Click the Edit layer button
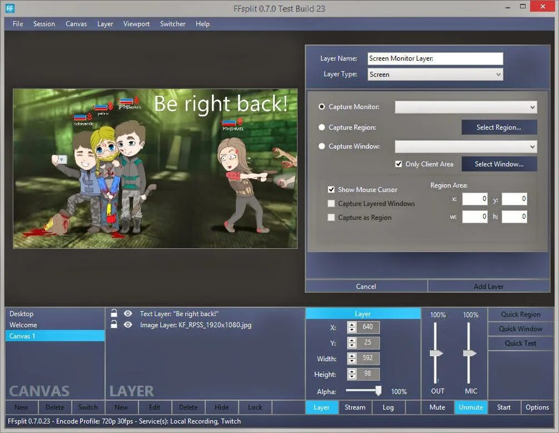Screen dimensions: 559x433 pyautogui.click(x=155, y=407)
